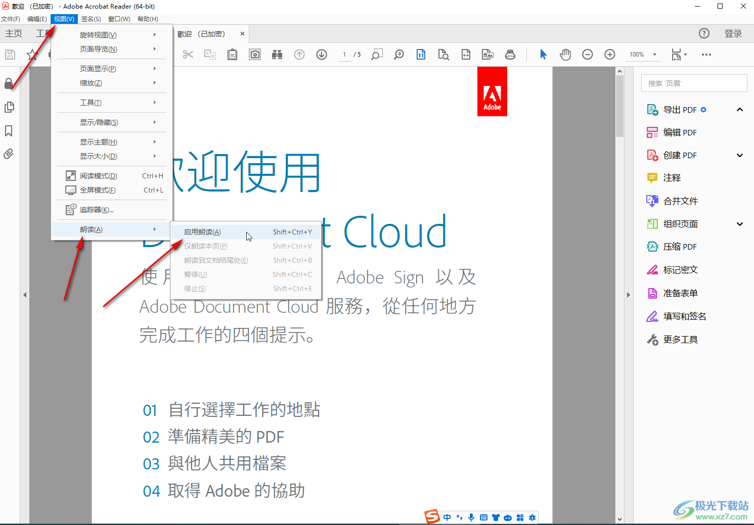Click the dynamic zoom magnifier icon
754x525 pixels.
tap(399, 55)
